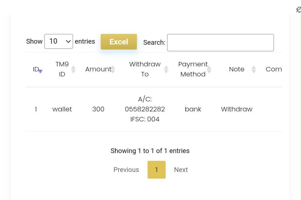The height and width of the screenshot is (200, 301).
Task: Sort by TM9 ID column arrows
Action: [x=73, y=69]
